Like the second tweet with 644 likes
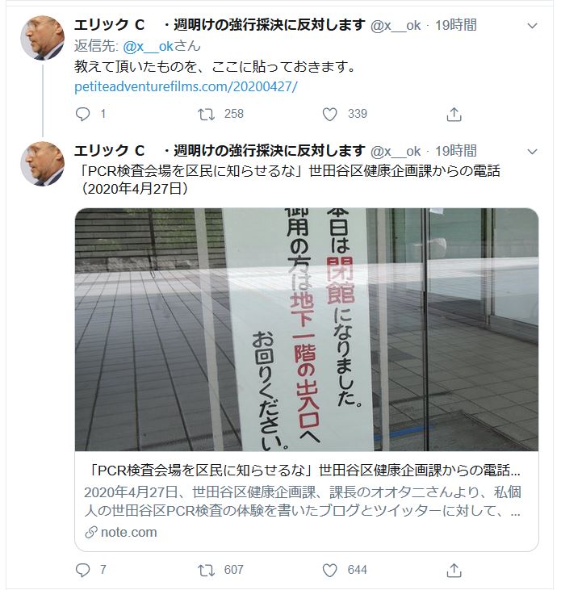Image resolution: width=561 pixels, height=590 pixels. coord(329,570)
